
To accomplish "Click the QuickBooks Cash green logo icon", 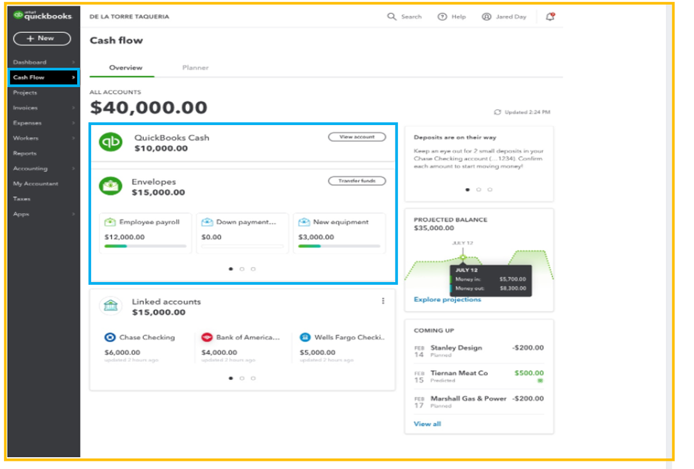I will coord(110,142).
